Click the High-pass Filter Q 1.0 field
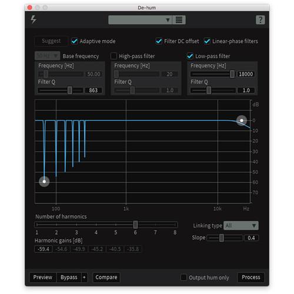 170,91
